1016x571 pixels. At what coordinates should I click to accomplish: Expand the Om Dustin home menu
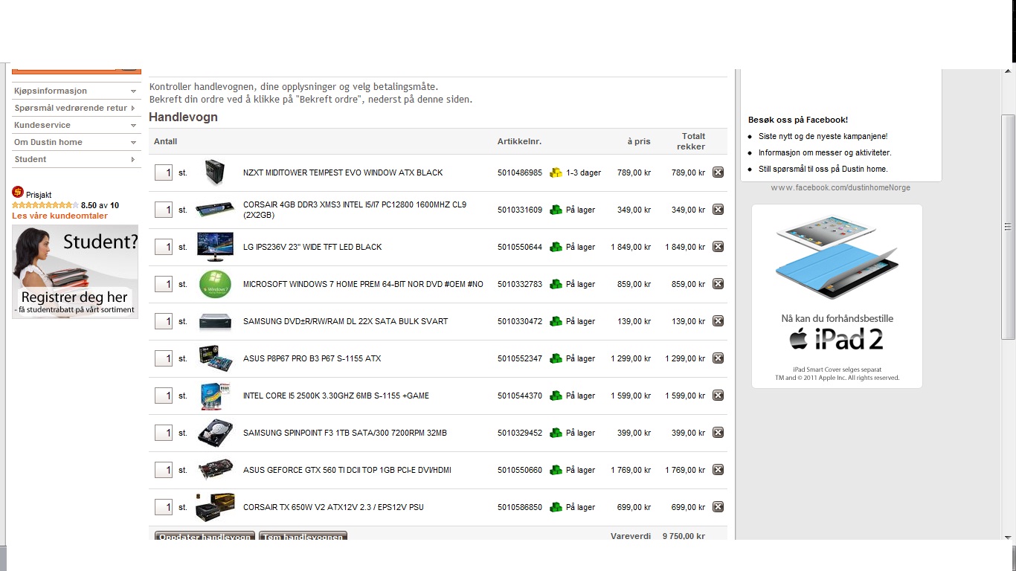click(76, 142)
